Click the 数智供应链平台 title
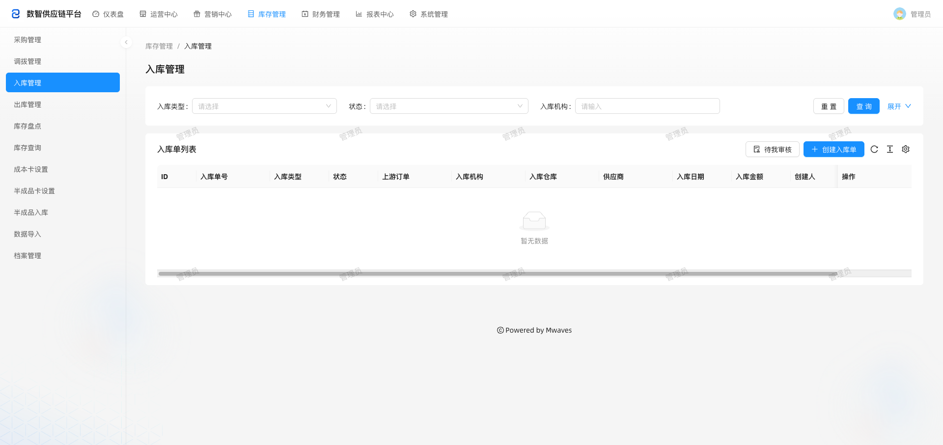Image resolution: width=943 pixels, height=445 pixels. (54, 14)
